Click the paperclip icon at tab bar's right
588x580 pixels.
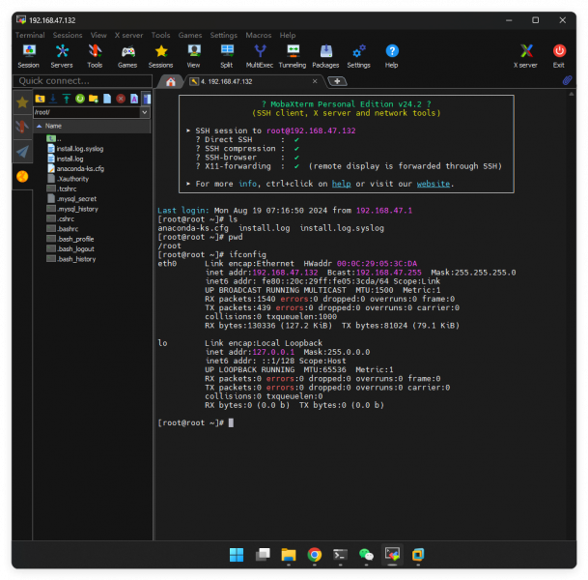click(567, 80)
